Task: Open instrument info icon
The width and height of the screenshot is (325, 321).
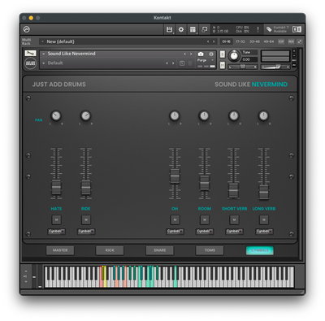Action: [211, 54]
